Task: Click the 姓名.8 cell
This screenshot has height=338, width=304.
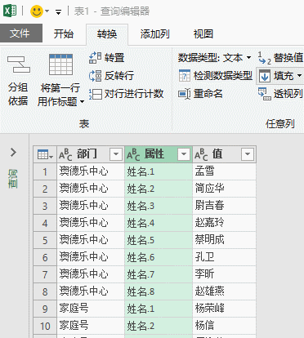Action: [159, 291]
